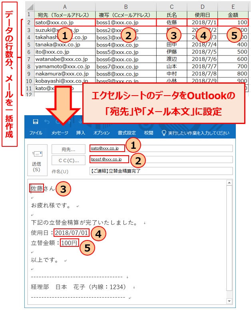
Task: Click cell ito@xxx.co.jp
Action: click(65, 52)
